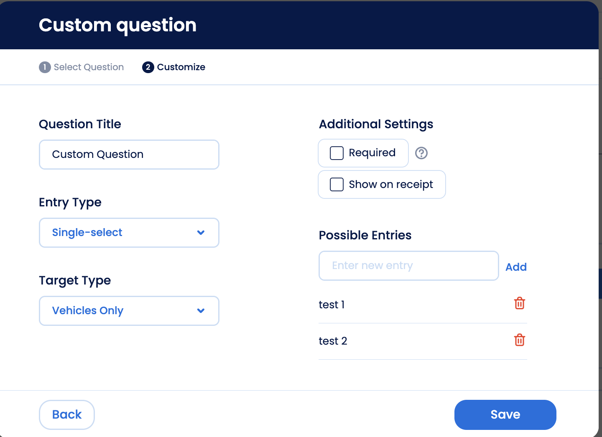Viewport: 602px width, 437px height.
Task: Click the Entry Type chevron arrow
Action: [x=201, y=233]
